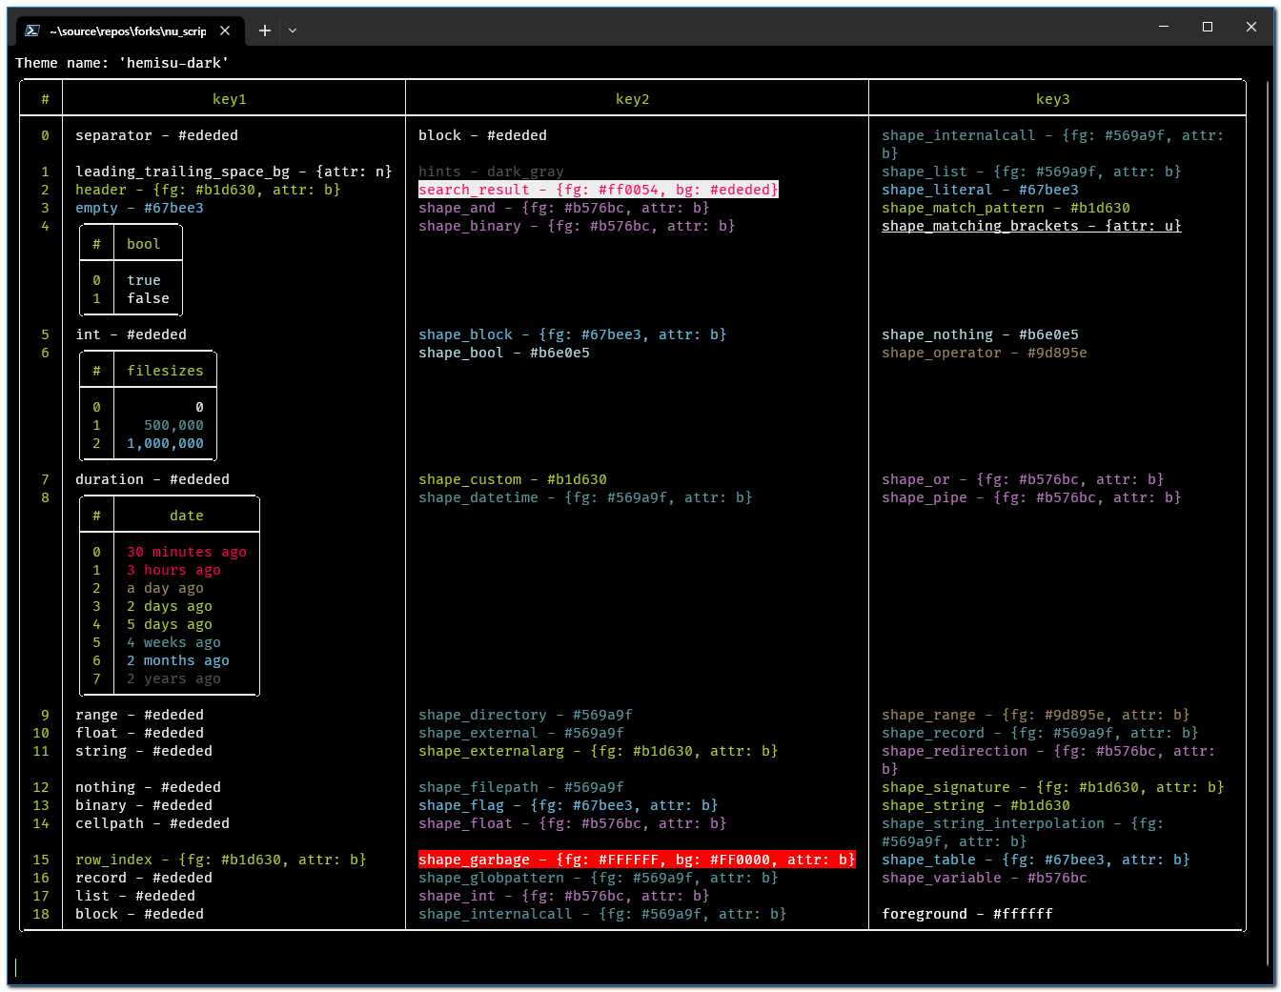Click 'shape_filepath - #569a9f' text
Image resolution: width=1281 pixels, height=992 pixels.
point(521,787)
